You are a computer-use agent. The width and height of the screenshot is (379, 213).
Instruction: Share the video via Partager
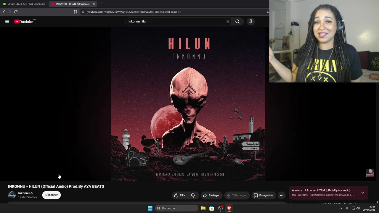[x=211, y=195]
